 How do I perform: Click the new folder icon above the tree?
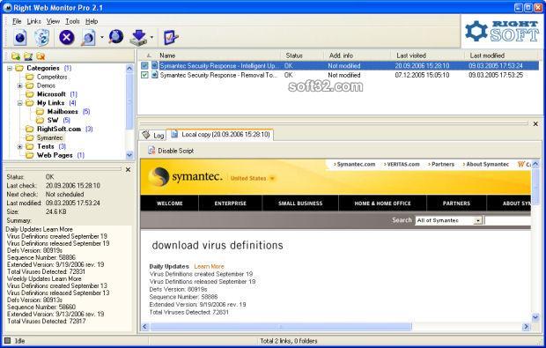(x=16, y=56)
